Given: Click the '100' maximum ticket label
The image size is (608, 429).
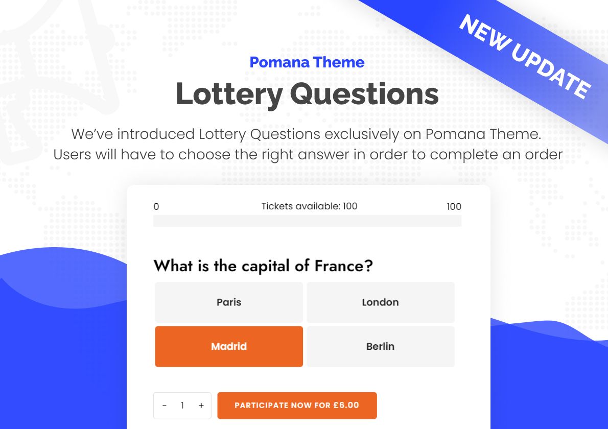Looking at the screenshot, I should click(x=454, y=207).
